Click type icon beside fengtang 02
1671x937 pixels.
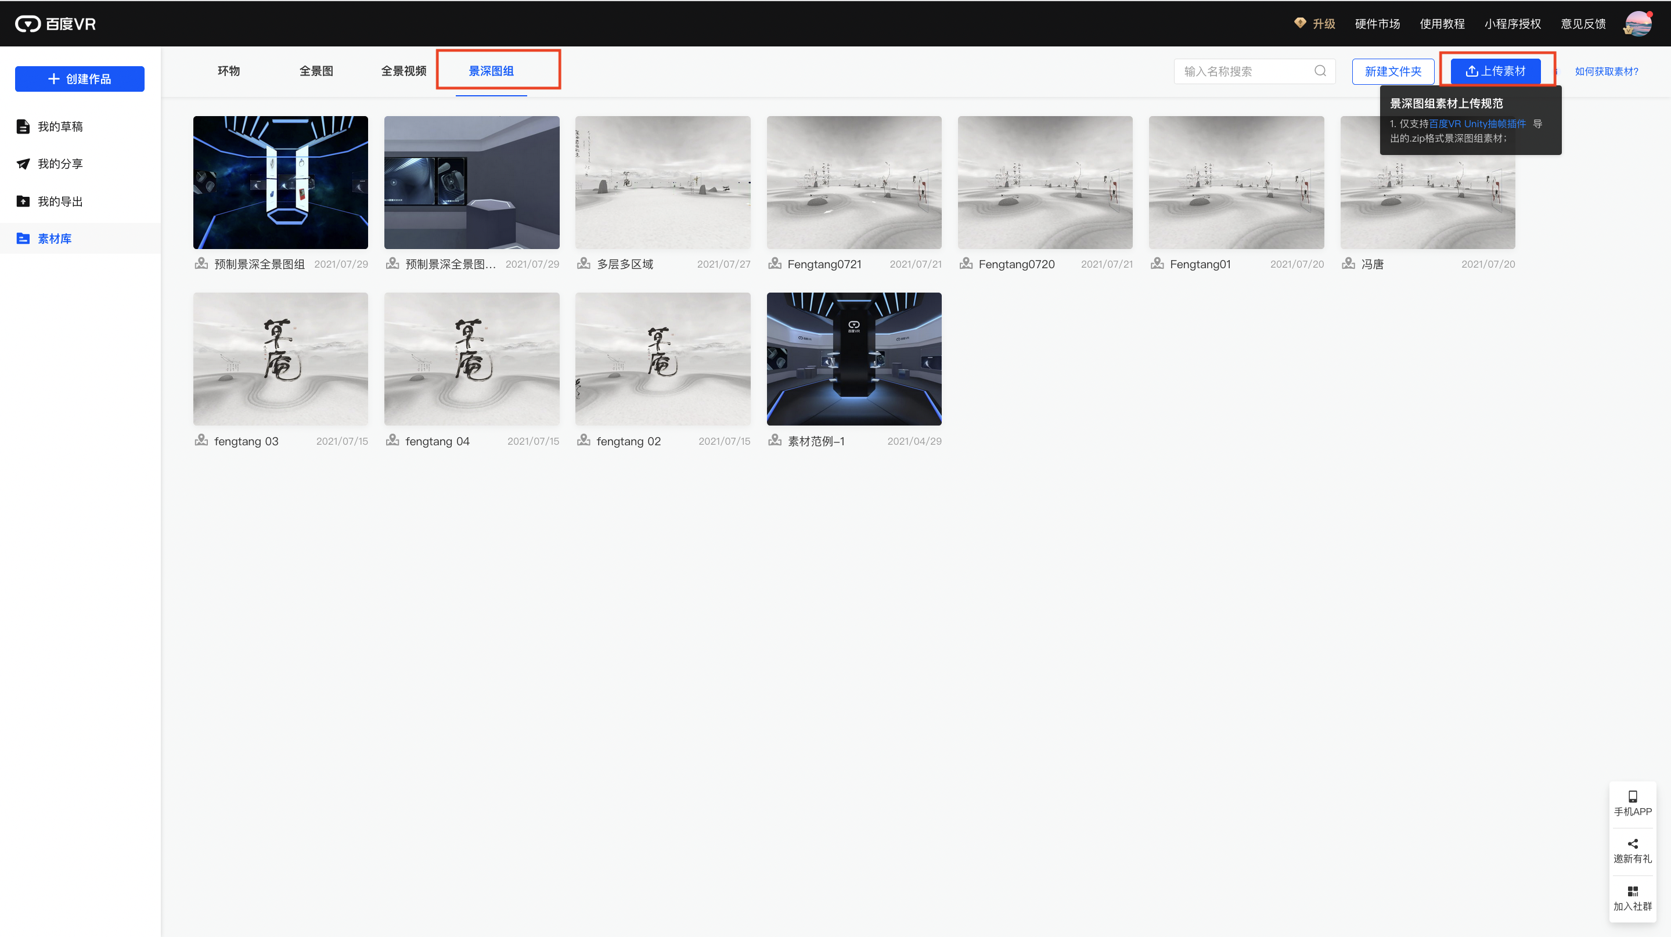click(x=584, y=441)
